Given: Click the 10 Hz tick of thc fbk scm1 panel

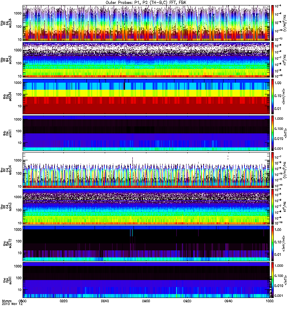Looking at the screenshot, I should [20, 290].
